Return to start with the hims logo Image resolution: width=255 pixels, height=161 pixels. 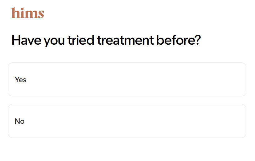click(28, 13)
